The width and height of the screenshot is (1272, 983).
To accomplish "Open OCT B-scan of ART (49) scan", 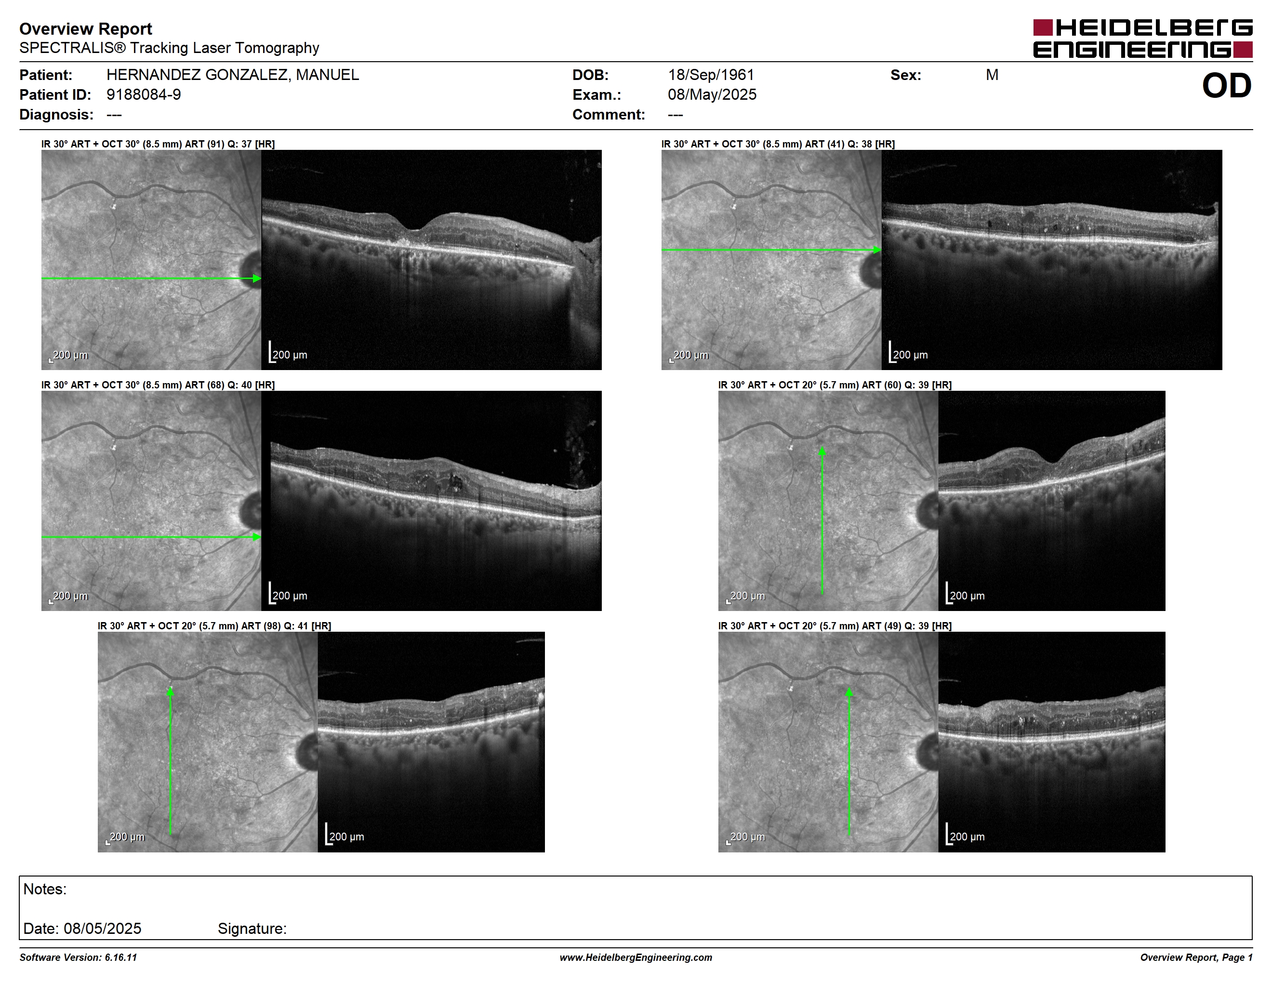I will coord(1052,742).
